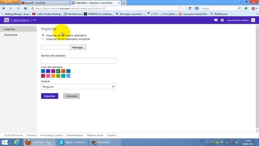Open the messaging chat icon in header
This screenshot has width=259, height=146.
(216, 20)
